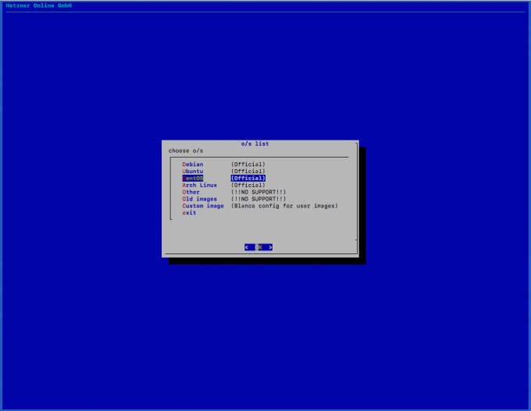
Task: Click the (Official) label beside Ubuntu
Action: (x=248, y=172)
